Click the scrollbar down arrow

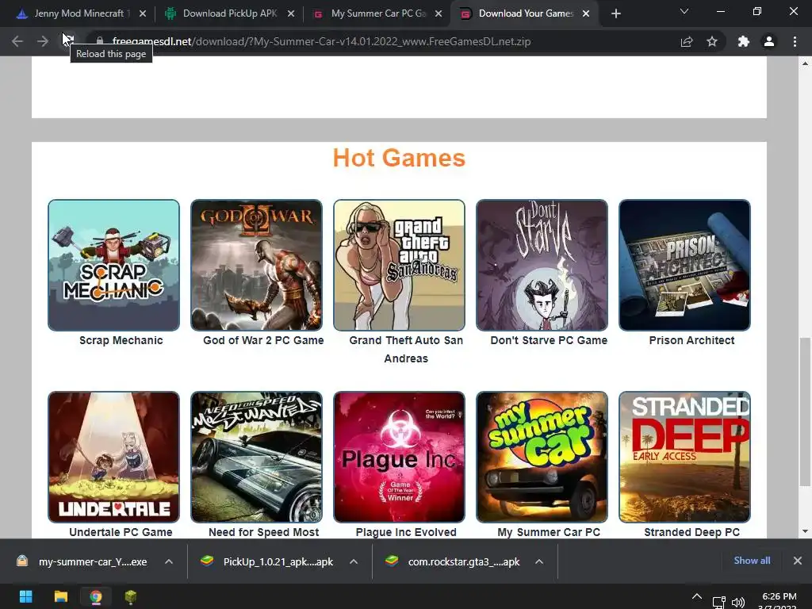pos(805,531)
